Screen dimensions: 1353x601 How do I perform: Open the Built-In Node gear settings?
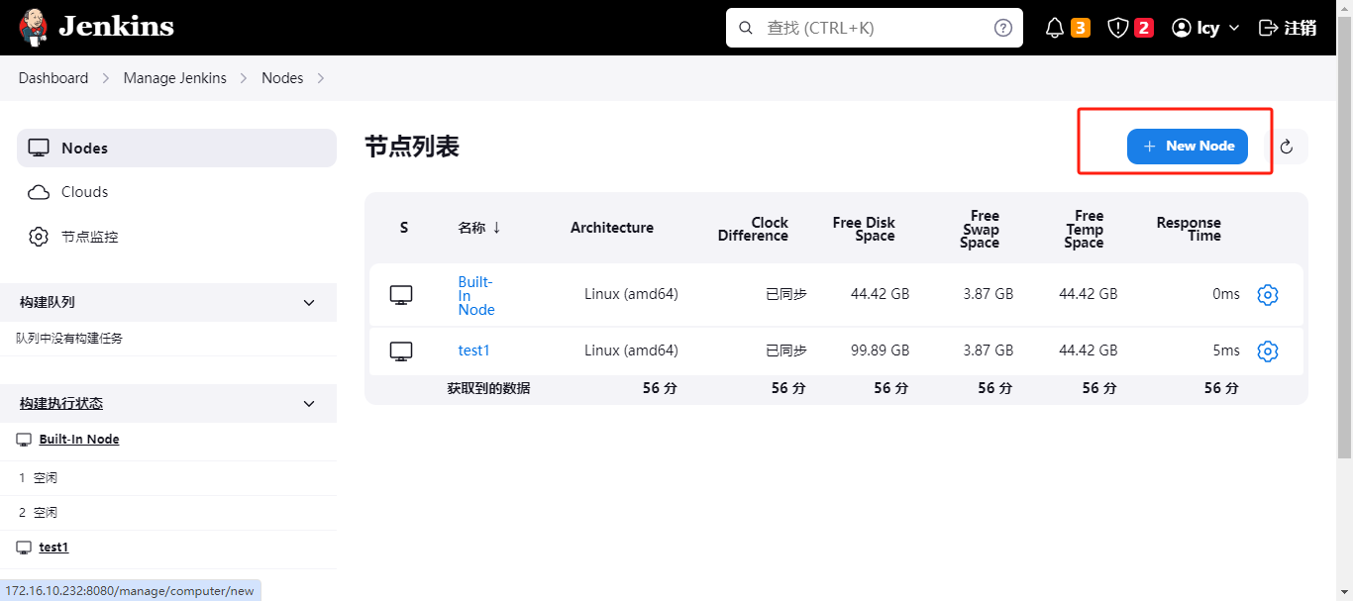tap(1268, 295)
